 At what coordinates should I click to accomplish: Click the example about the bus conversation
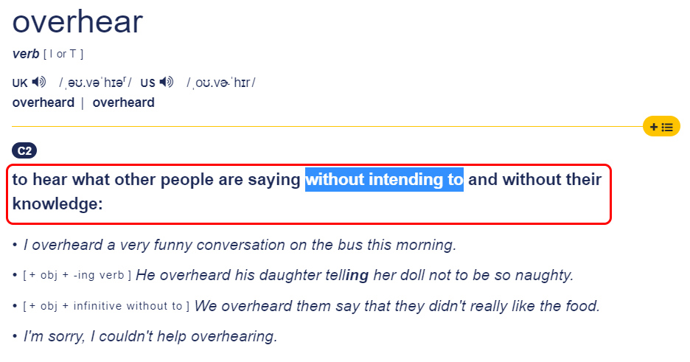[240, 245]
